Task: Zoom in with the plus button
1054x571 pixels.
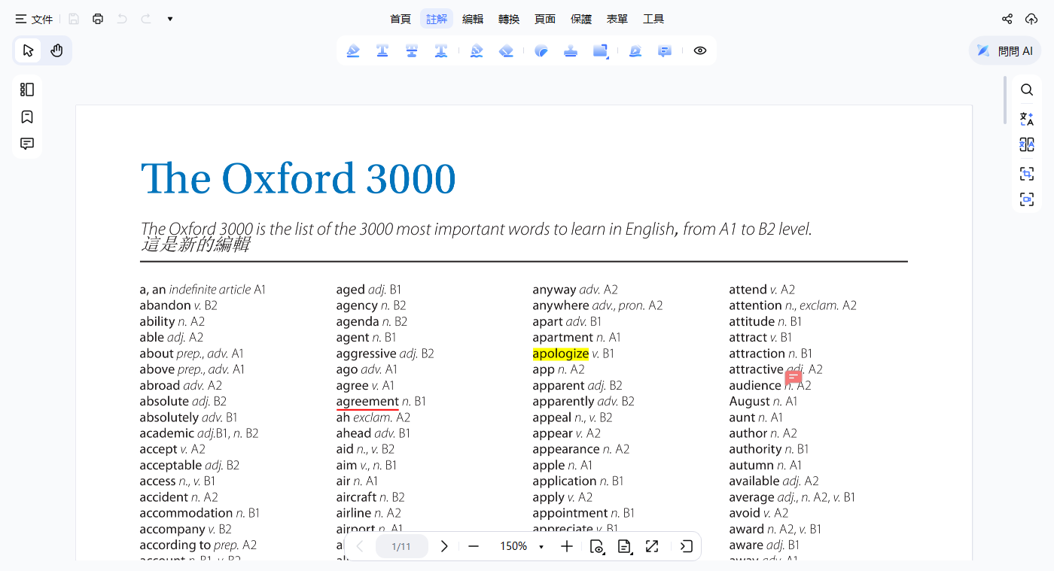Action: click(x=567, y=546)
